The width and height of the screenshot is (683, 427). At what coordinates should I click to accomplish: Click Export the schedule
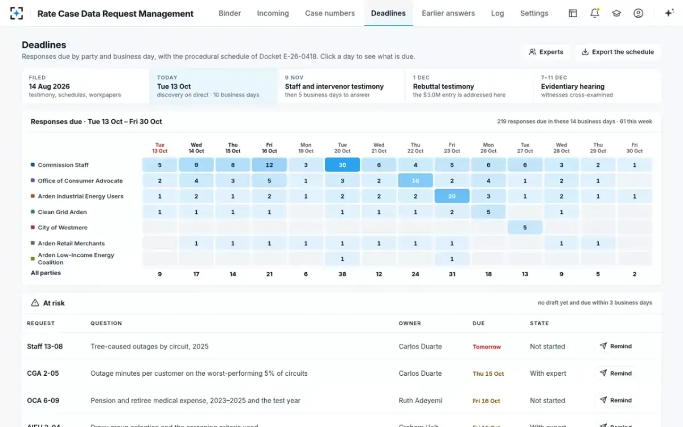(x=618, y=52)
